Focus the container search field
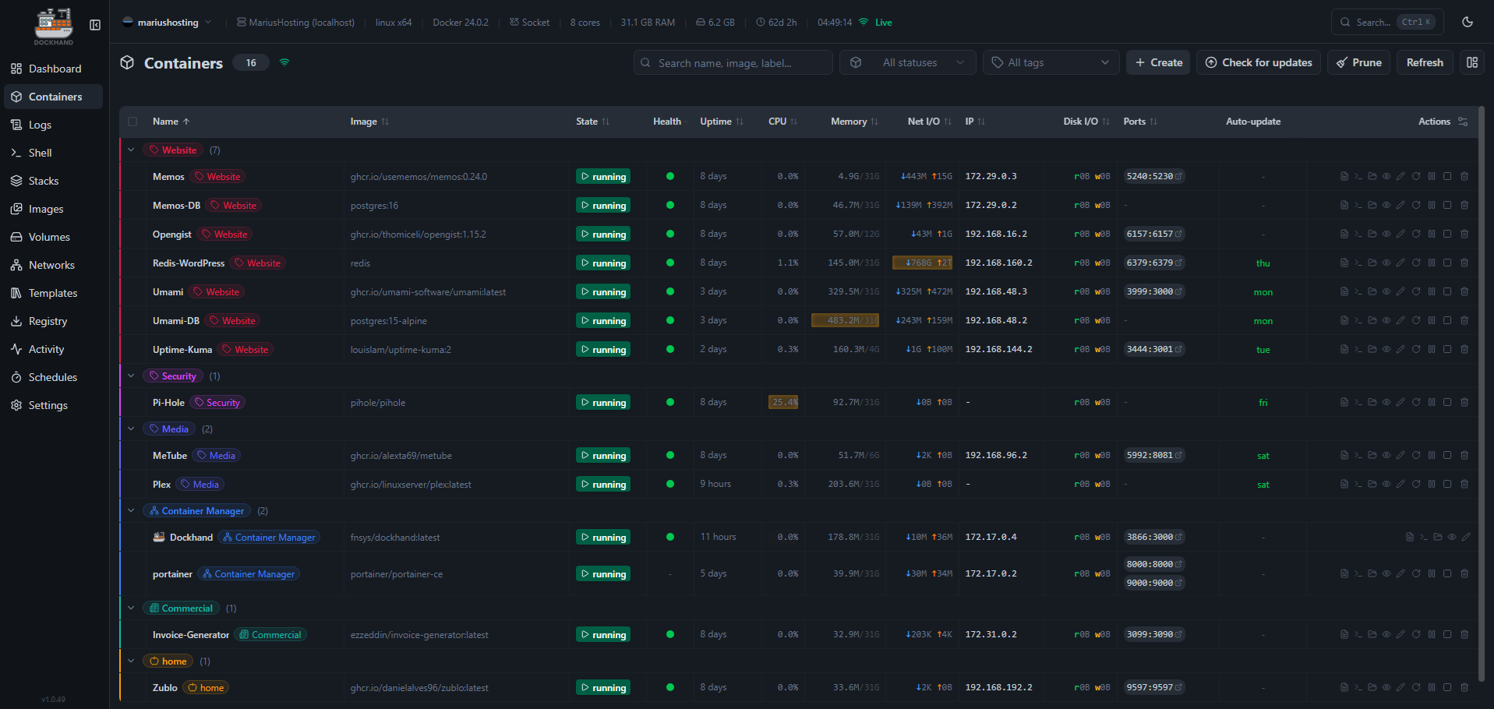 point(733,63)
